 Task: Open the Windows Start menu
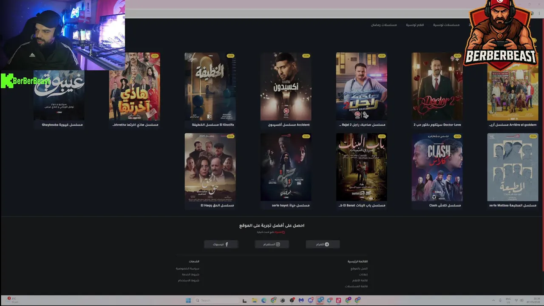coord(188,300)
